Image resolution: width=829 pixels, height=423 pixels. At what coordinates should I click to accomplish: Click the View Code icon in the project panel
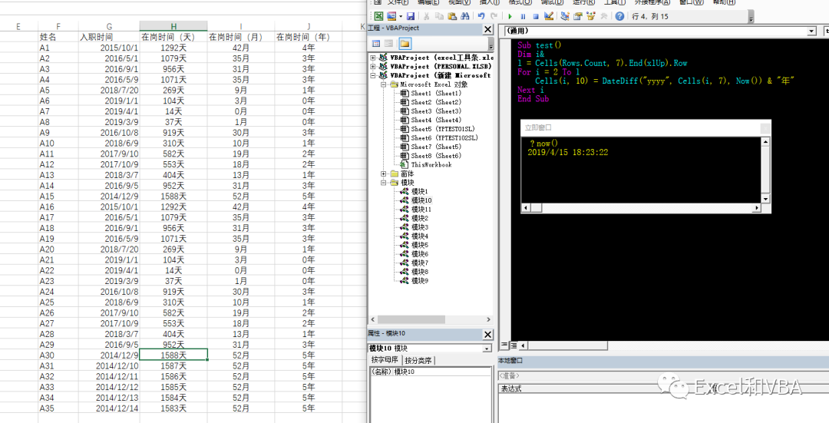376,43
